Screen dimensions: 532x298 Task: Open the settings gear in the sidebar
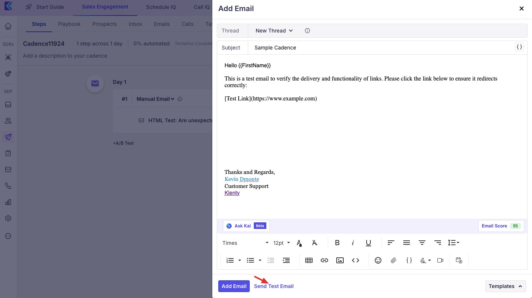(x=8, y=218)
